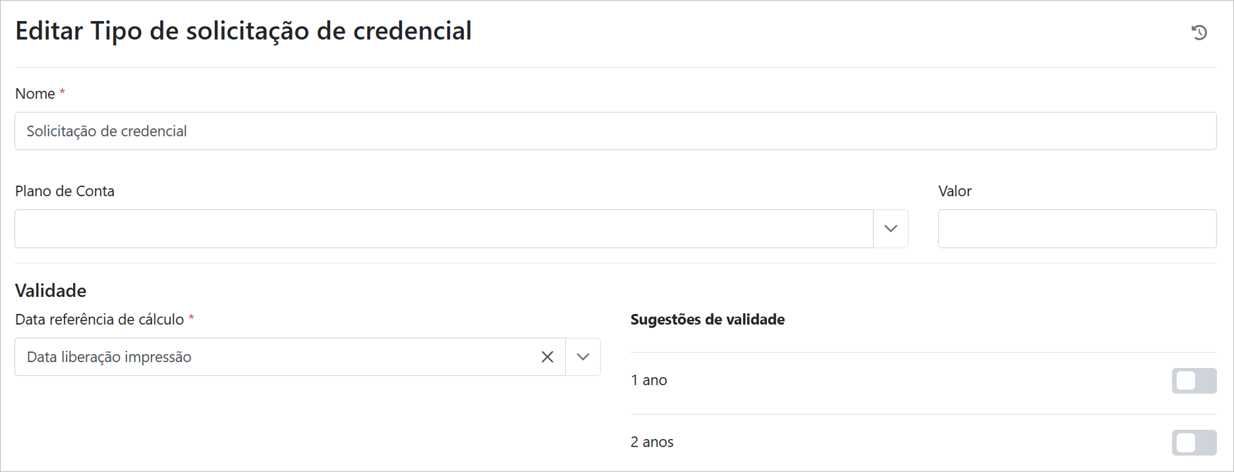Click the Editar Tipo de solicitação title

(243, 31)
